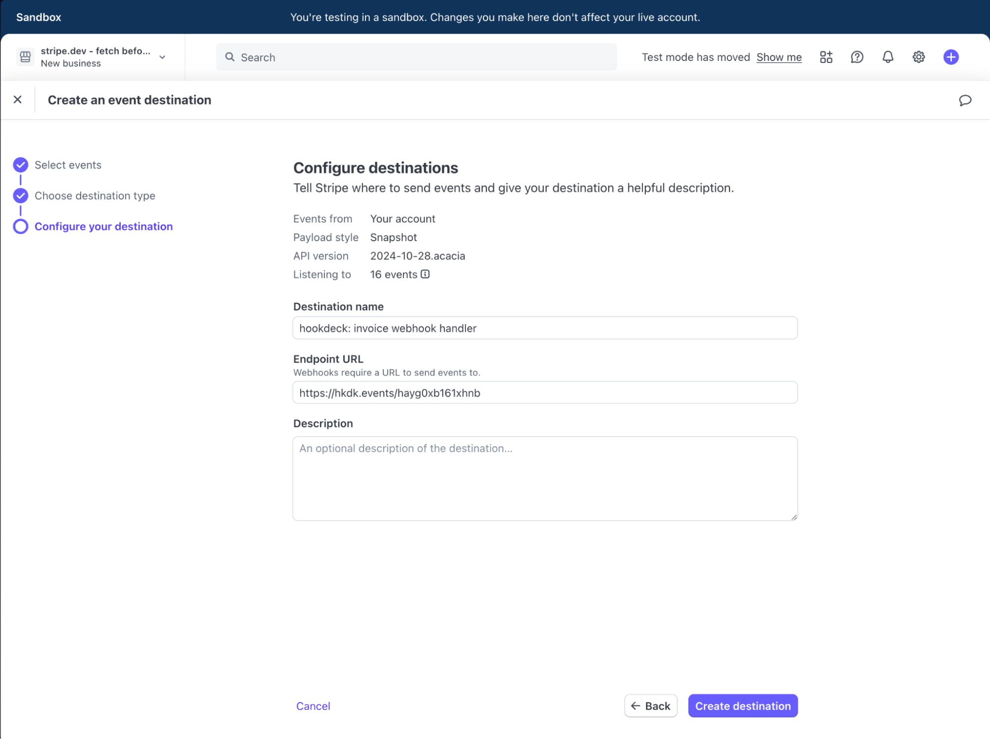The width and height of the screenshot is (990, 739).
Task: Select the Configure your destination step
Action: tap(104, 226)
